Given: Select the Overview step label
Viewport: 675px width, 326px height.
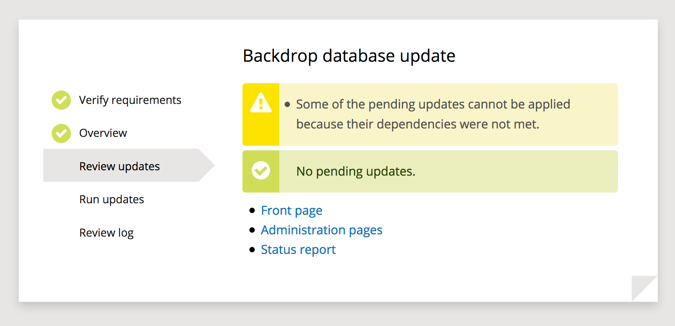Looking at the screenshot, I should coord(103,133).
